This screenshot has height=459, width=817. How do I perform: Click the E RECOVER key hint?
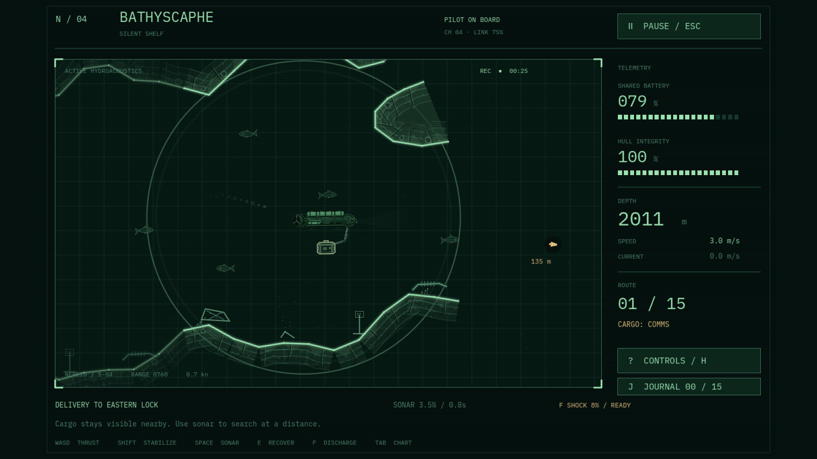pos(276,443)
